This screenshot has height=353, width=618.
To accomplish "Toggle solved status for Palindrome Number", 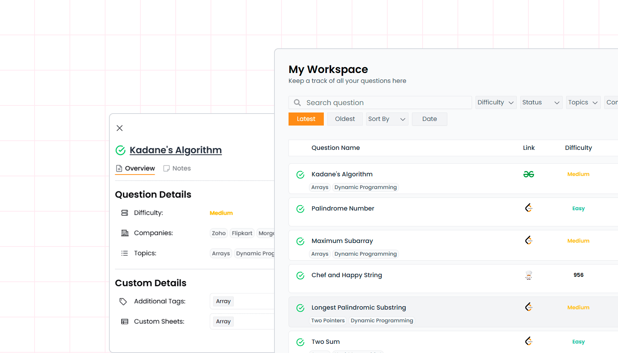I will 300,209.
